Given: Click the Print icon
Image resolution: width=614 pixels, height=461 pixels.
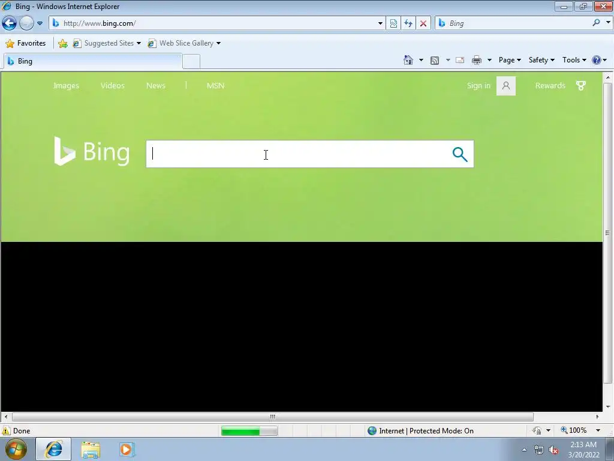Looking at the screenshot, I should pyautogui.click(x=477, y=60).
